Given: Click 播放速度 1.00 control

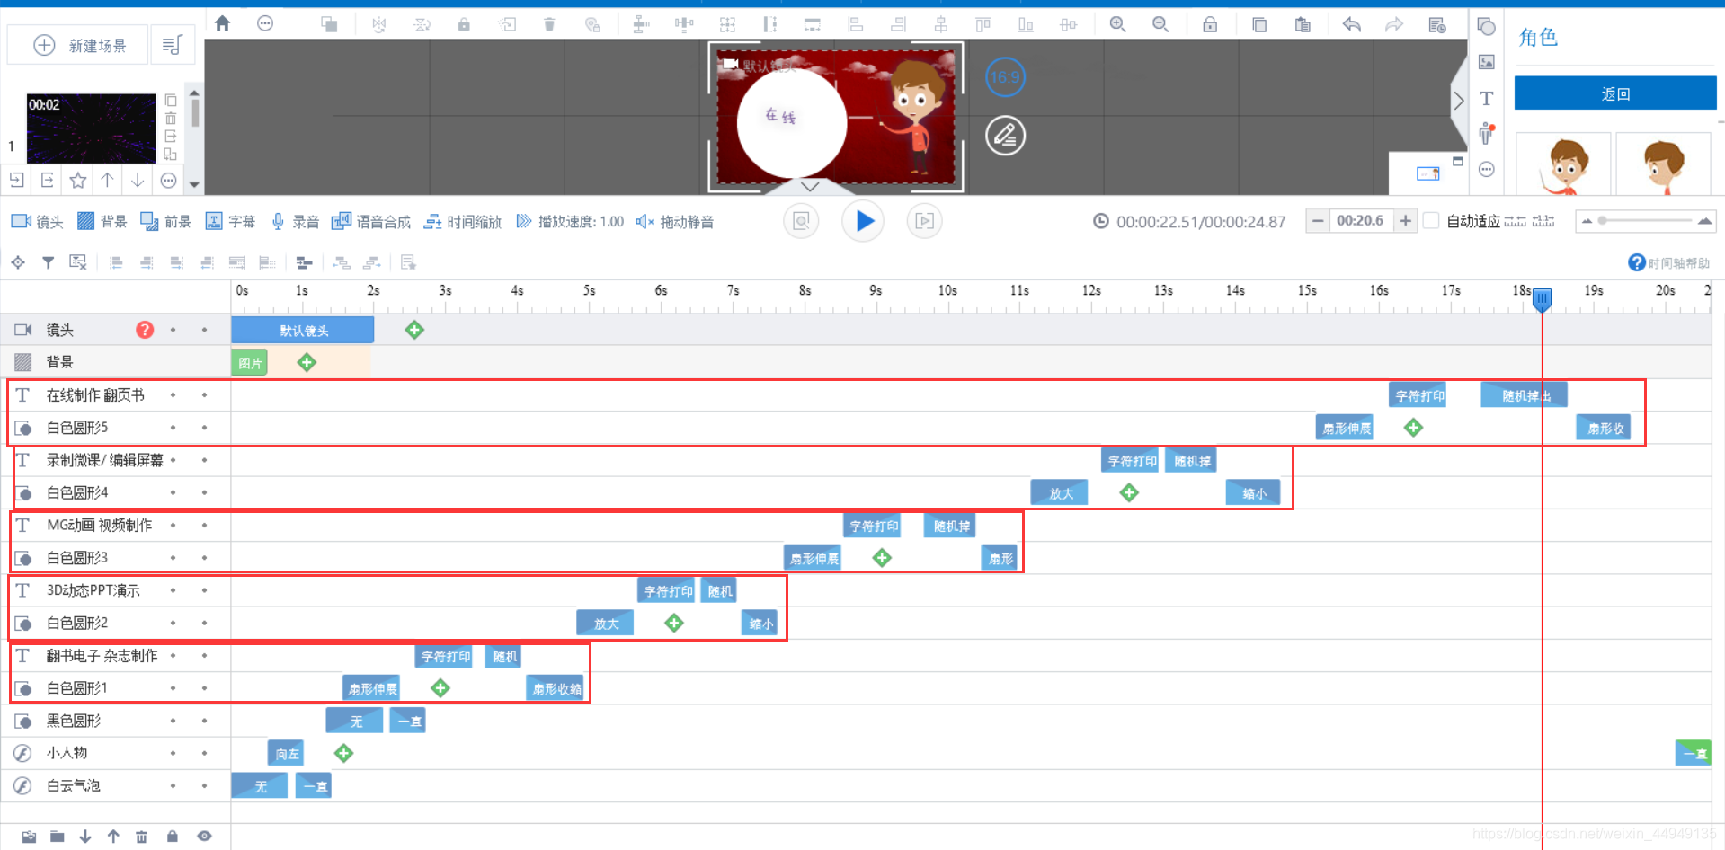Looking at the screenshot, I should tap(570, 222).
